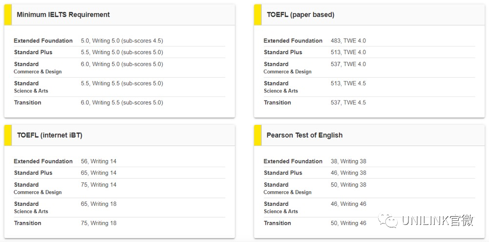Click Transition in Pearson card
Screen dimensions: 489x242
point(277,223)
